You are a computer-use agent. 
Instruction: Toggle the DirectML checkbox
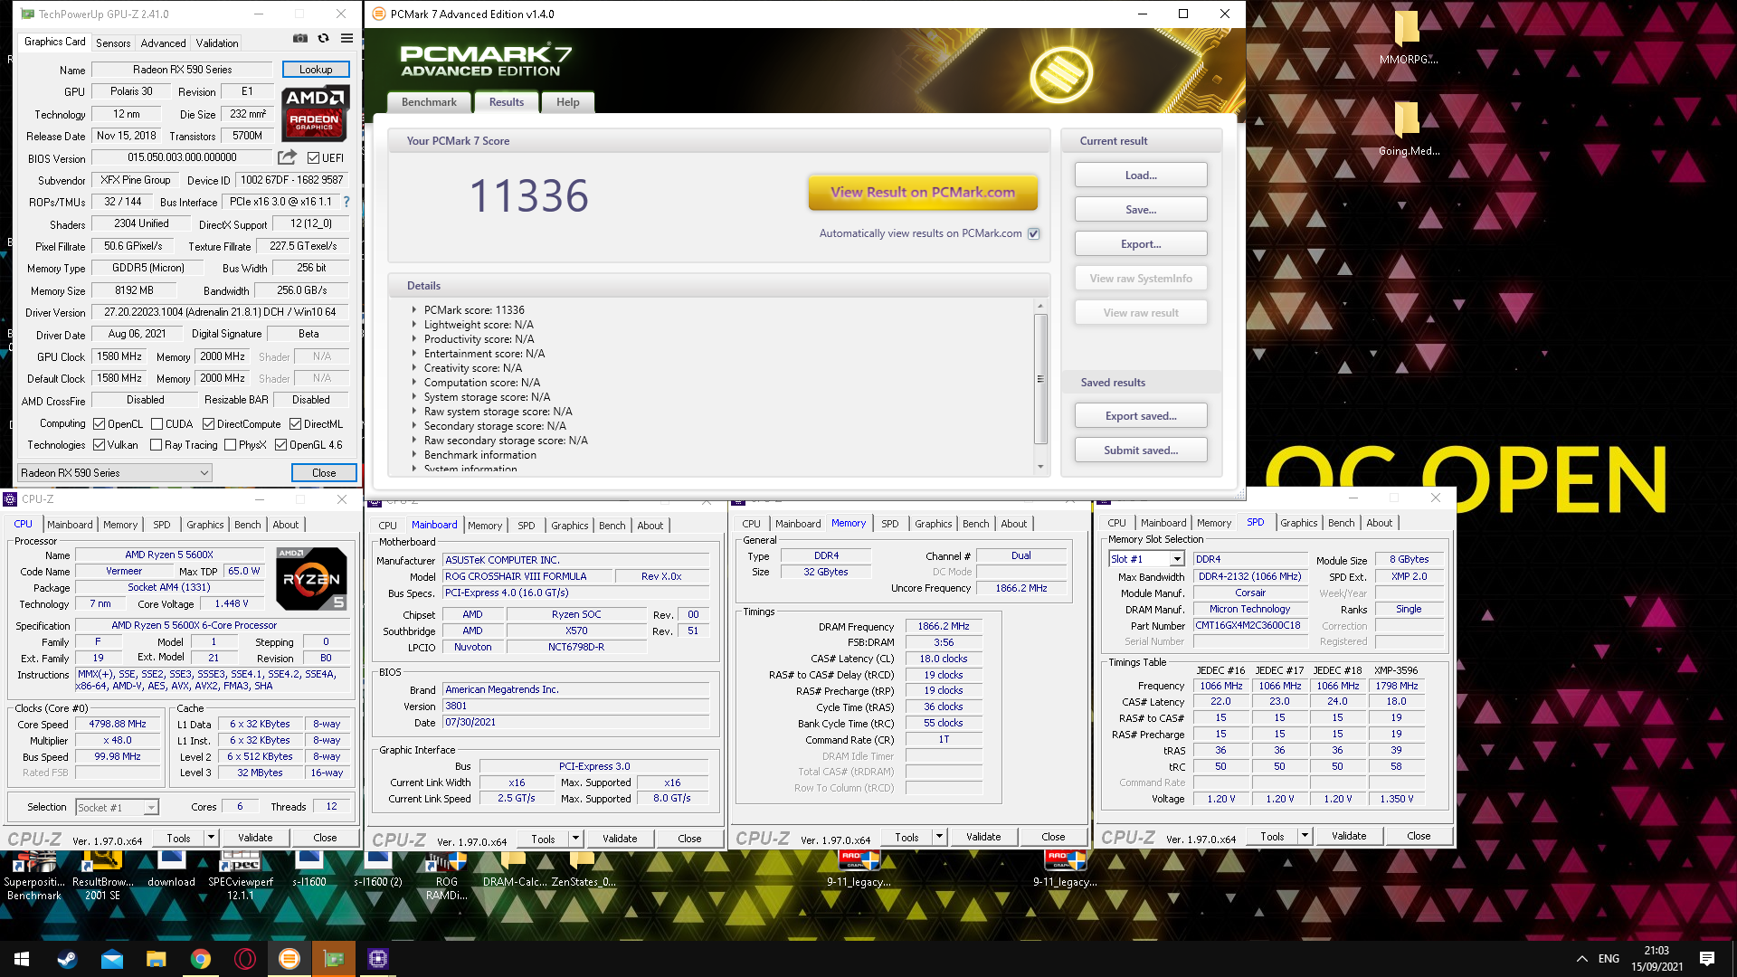point(296,424)
